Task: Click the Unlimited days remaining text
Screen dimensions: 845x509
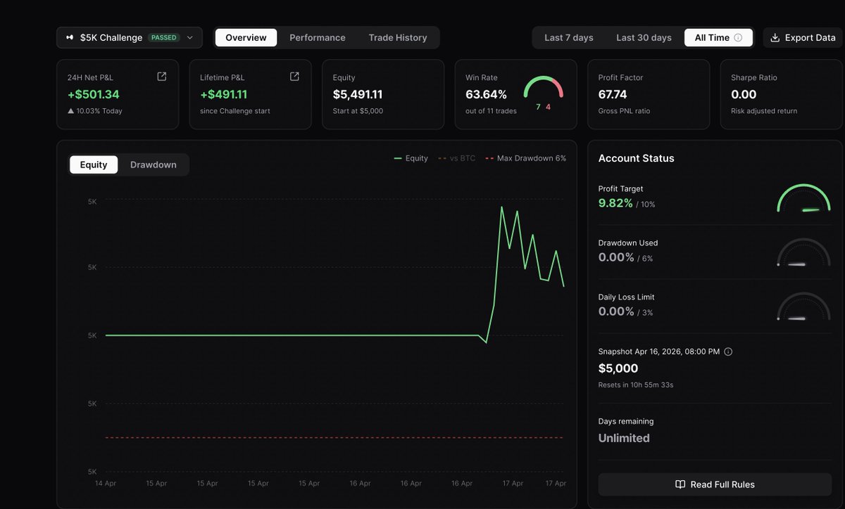Action: (624, 438)
